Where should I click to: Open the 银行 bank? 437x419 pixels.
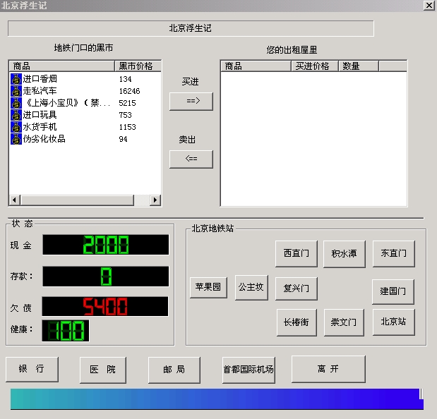pyautogui.click(x=32, y=369)
